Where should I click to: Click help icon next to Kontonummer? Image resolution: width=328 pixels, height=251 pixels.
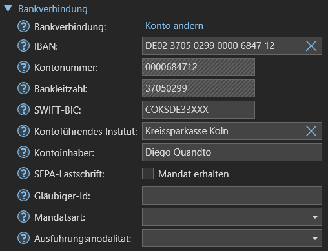point(23,67)
